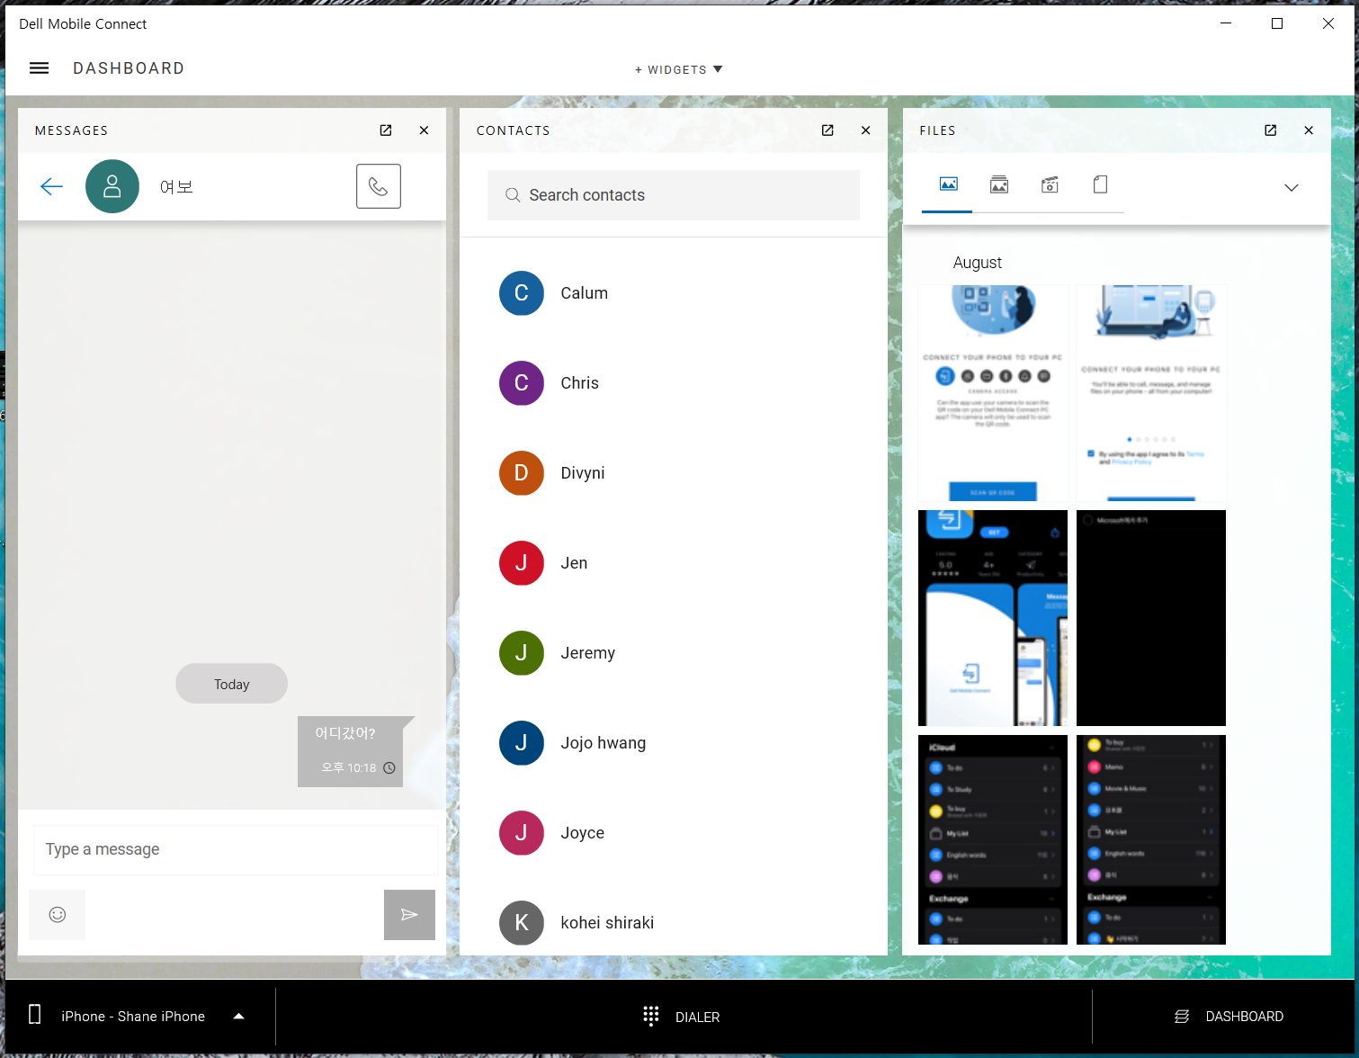Open the 여보 contact avatar

click(112, 186)
